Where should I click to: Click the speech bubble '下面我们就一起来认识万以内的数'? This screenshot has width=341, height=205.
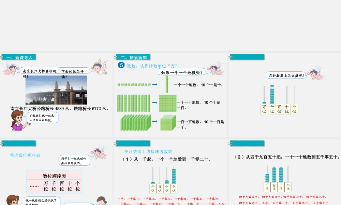click(x=43, y=118)
